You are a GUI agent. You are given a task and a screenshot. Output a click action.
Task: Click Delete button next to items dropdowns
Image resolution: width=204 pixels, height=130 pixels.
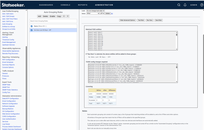coord(107,13)
